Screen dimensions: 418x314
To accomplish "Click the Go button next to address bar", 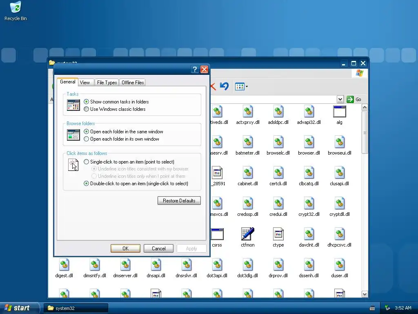I will (354, 99).
